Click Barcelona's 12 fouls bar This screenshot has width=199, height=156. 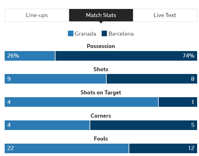coord(163,148)
